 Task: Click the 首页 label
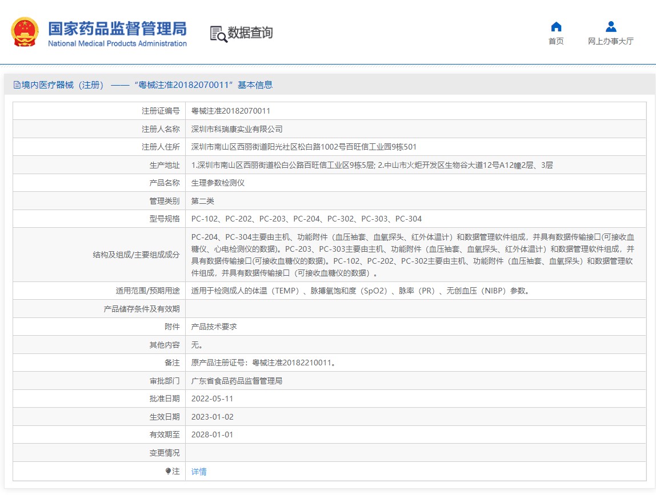[x=556, y=41]
